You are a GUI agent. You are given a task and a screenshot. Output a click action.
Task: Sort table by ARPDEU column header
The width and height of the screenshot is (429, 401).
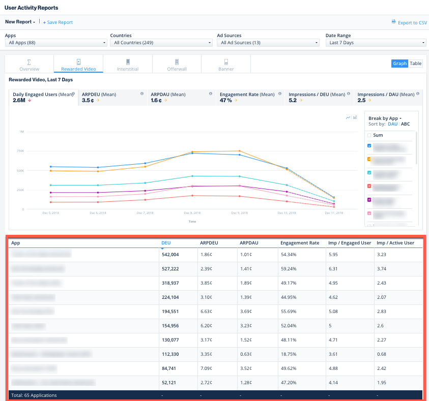point(209,243)
